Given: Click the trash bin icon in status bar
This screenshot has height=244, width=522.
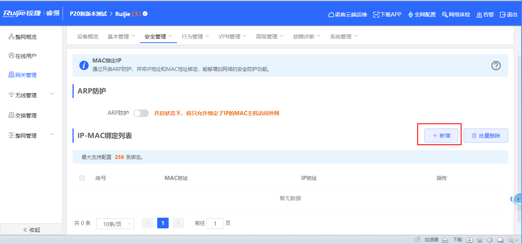Looking at the screenshot, I should (x=480, y=240).
